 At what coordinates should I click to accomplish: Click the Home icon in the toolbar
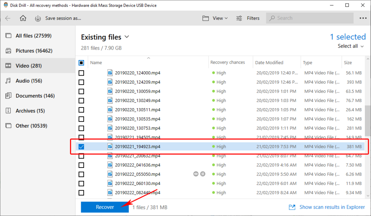[23, 18]
